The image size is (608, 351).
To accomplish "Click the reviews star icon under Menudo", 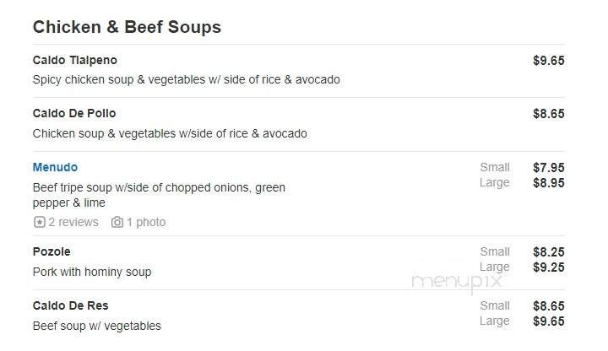I will tap(39, 222).
